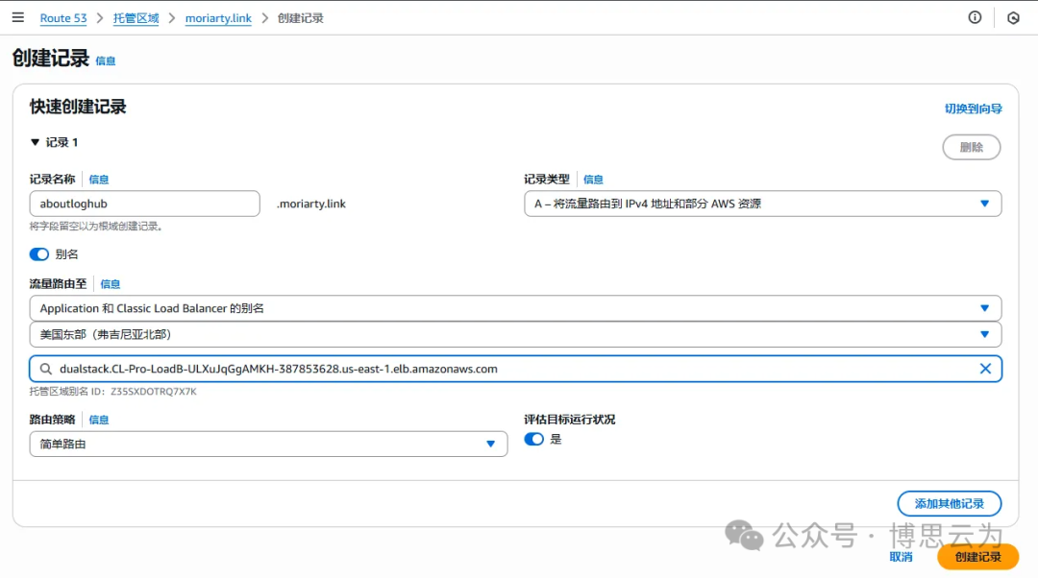Click the 托管区域别名 ID text

pos(113,392)
